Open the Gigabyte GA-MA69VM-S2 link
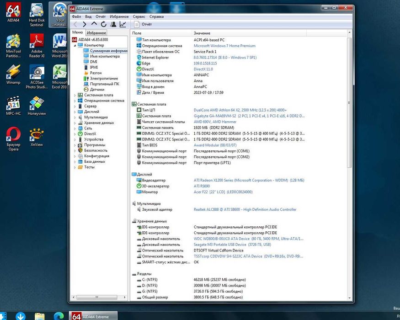The width and height of the screenshot is (400, 320). click(x=249, y=116)
